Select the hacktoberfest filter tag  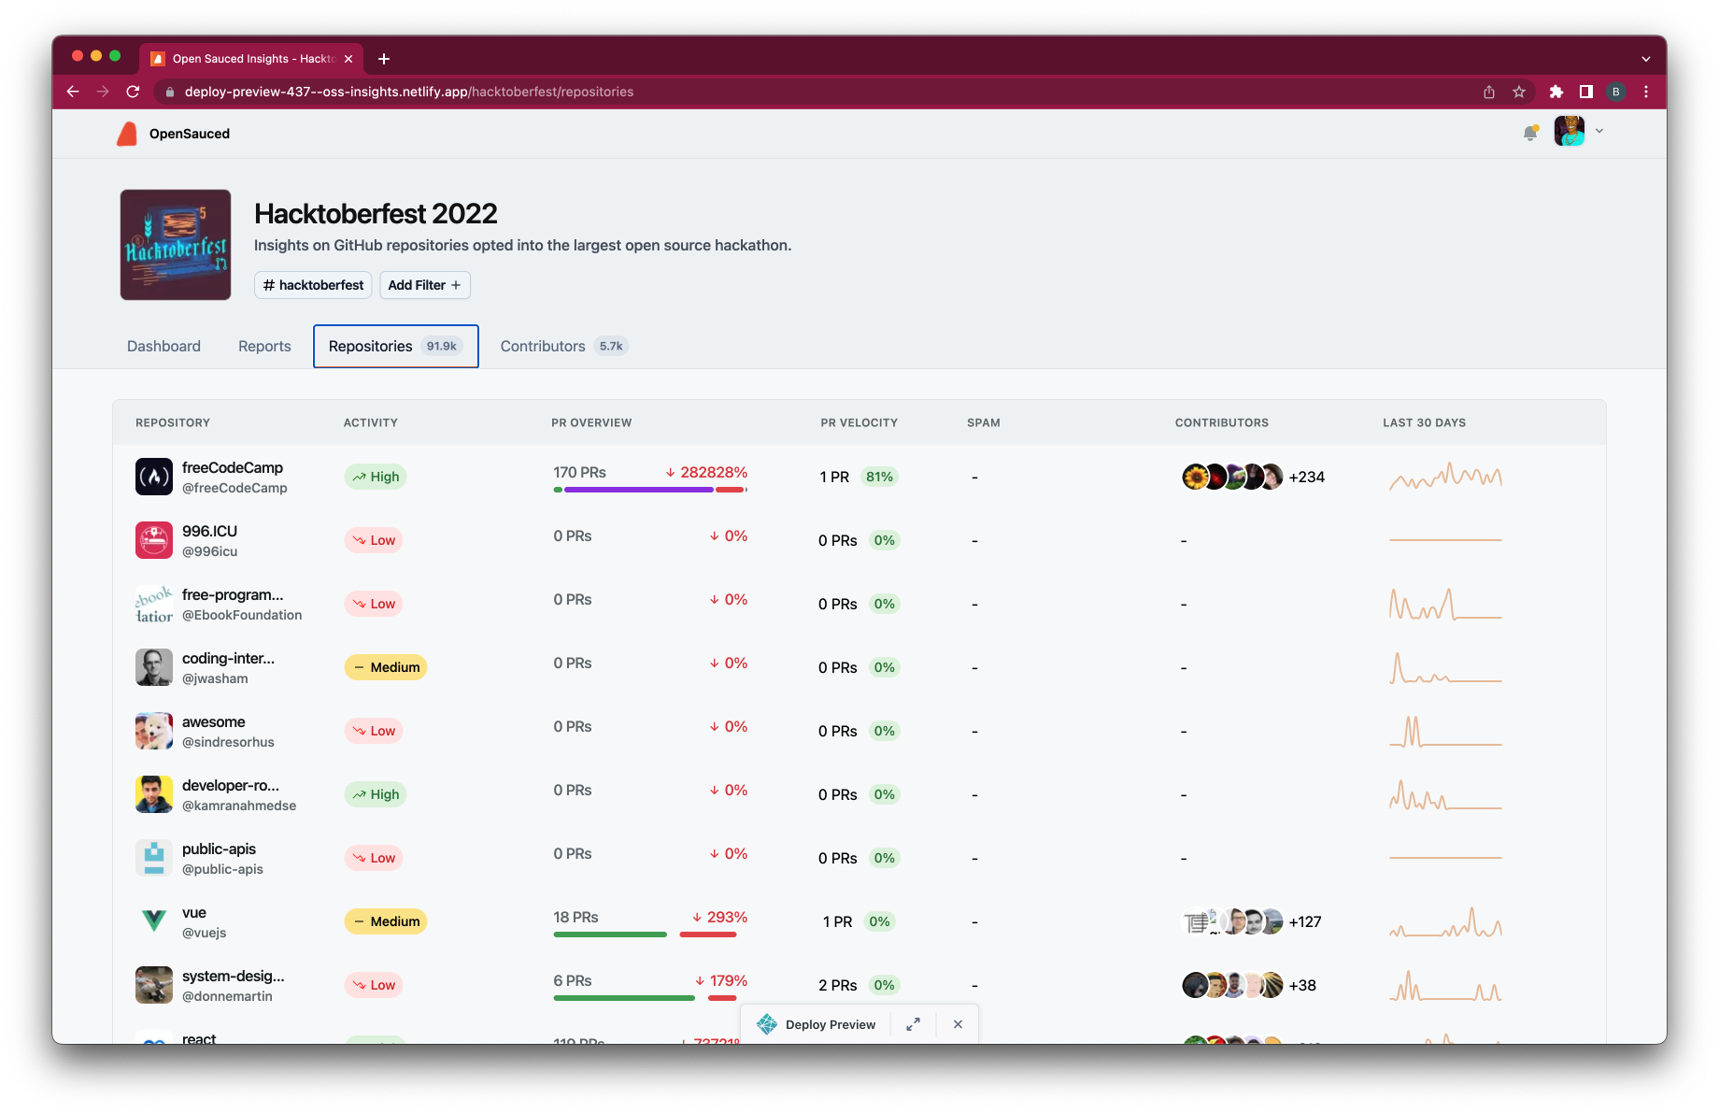click(x=312, y=285)
